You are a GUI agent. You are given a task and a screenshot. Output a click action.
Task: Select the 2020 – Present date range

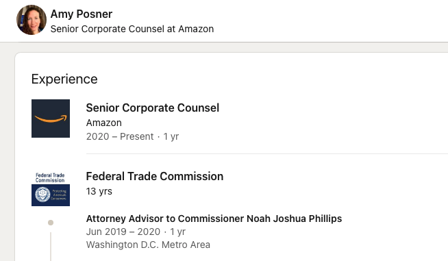120,136
